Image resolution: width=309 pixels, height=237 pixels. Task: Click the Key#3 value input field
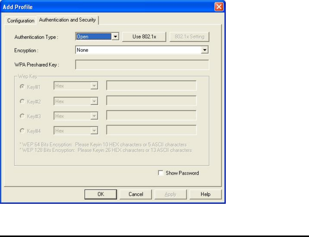coord(152,115)
